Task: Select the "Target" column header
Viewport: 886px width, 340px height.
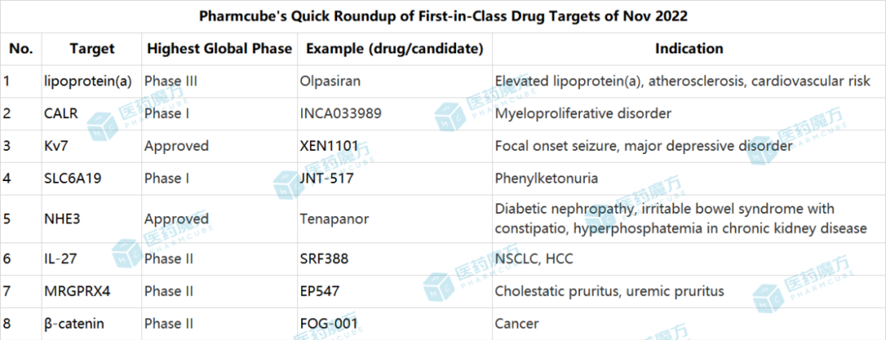Action: coord(92,48)
